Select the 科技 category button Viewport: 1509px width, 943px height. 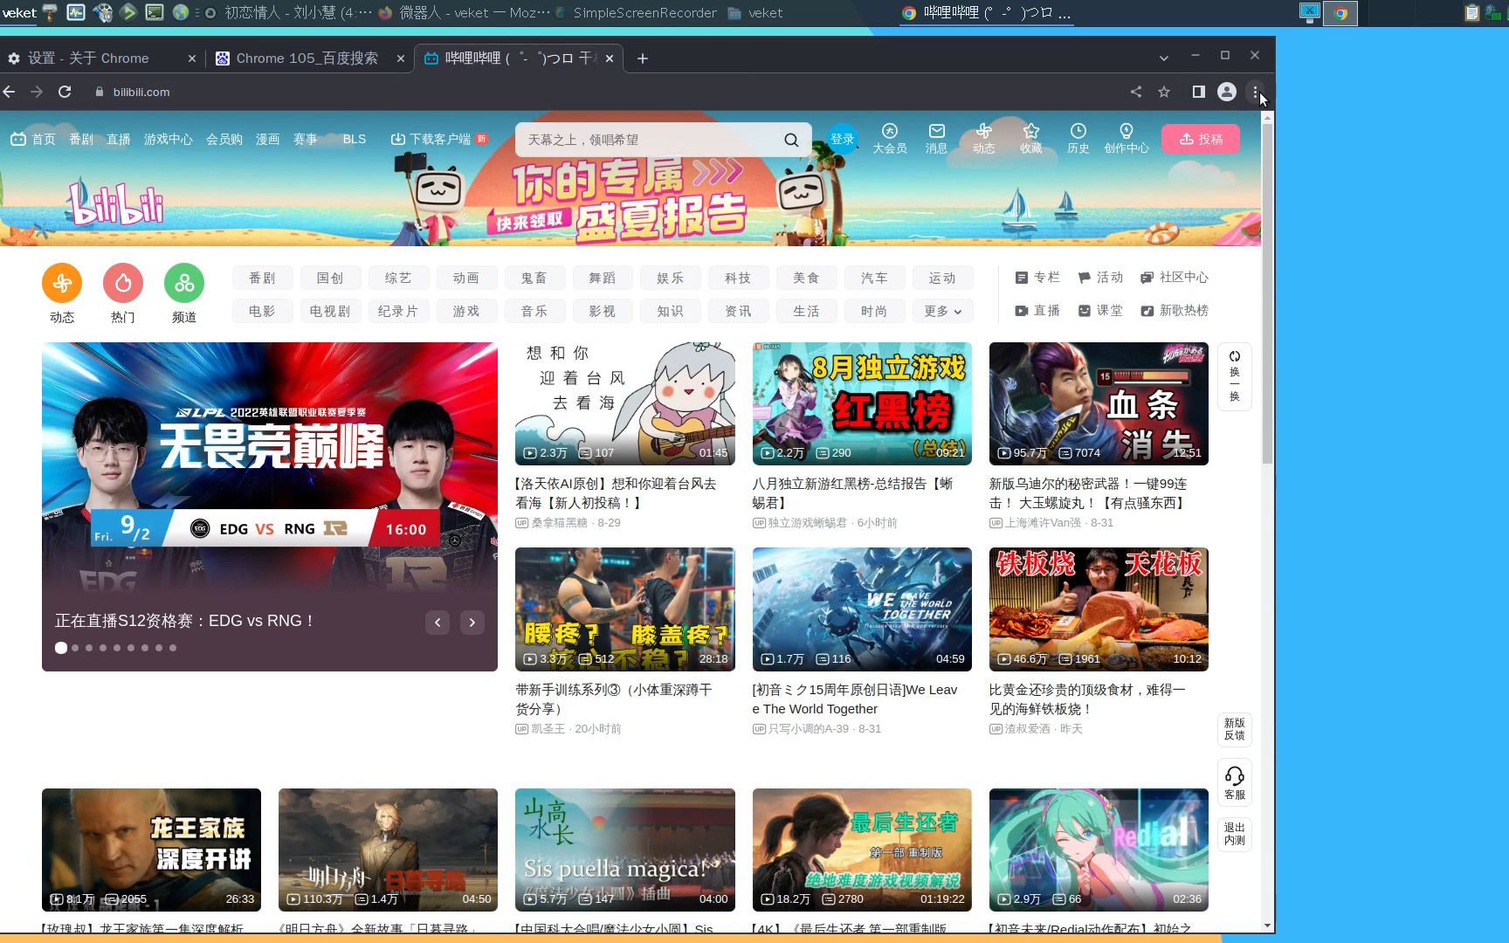(738, 278)
